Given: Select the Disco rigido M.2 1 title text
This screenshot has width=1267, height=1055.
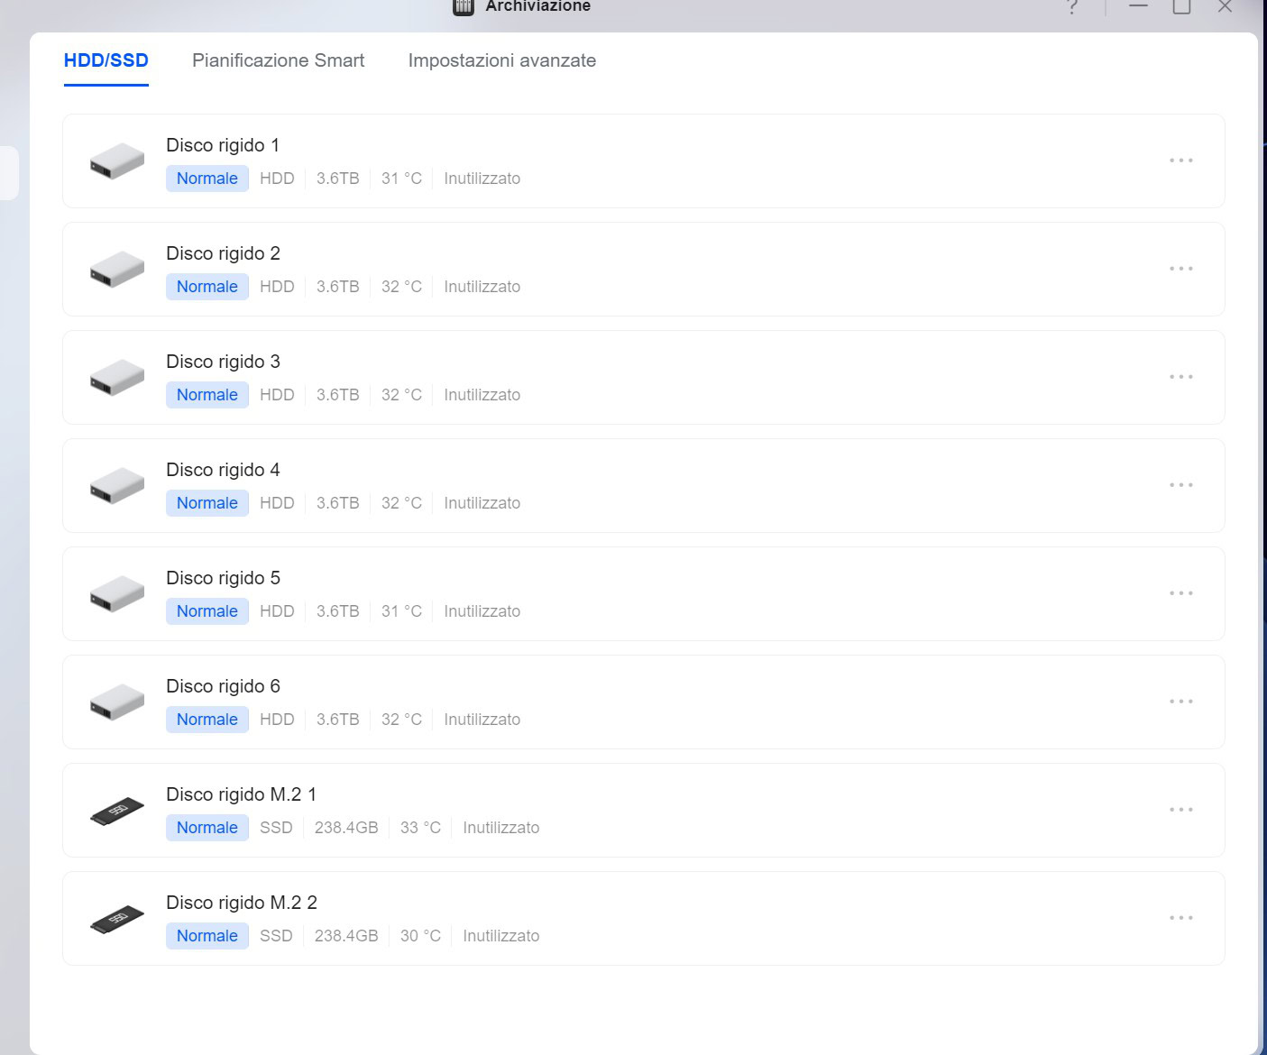Looking at the screenshot, I should [241, 794].
